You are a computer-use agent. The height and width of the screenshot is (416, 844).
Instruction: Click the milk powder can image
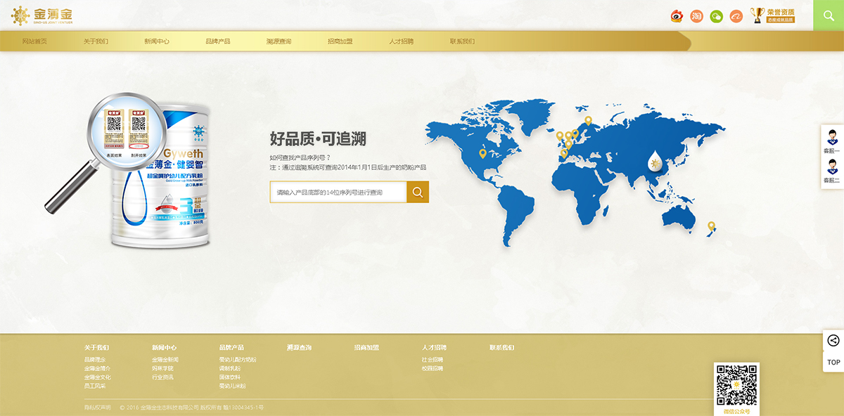(161, 176)
